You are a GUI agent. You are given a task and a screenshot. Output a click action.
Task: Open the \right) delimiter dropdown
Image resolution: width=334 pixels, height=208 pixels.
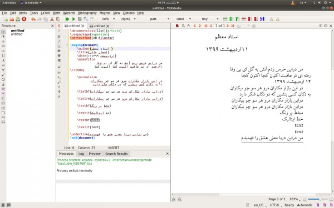[x=135, y=19]
